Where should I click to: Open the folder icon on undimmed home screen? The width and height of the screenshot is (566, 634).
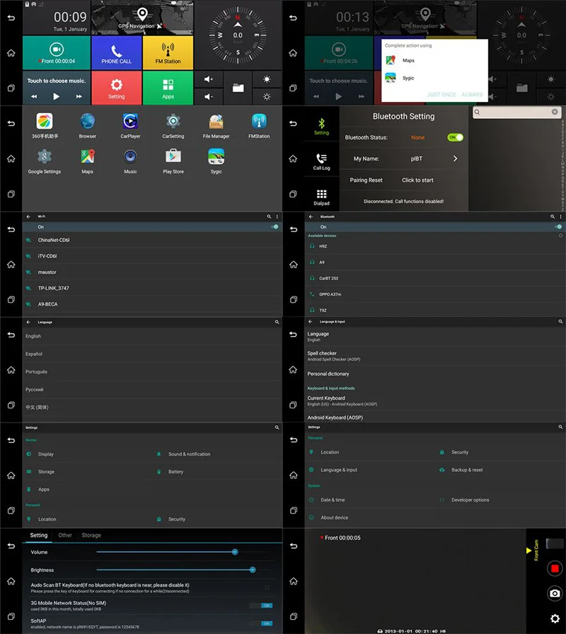(238, 88)
